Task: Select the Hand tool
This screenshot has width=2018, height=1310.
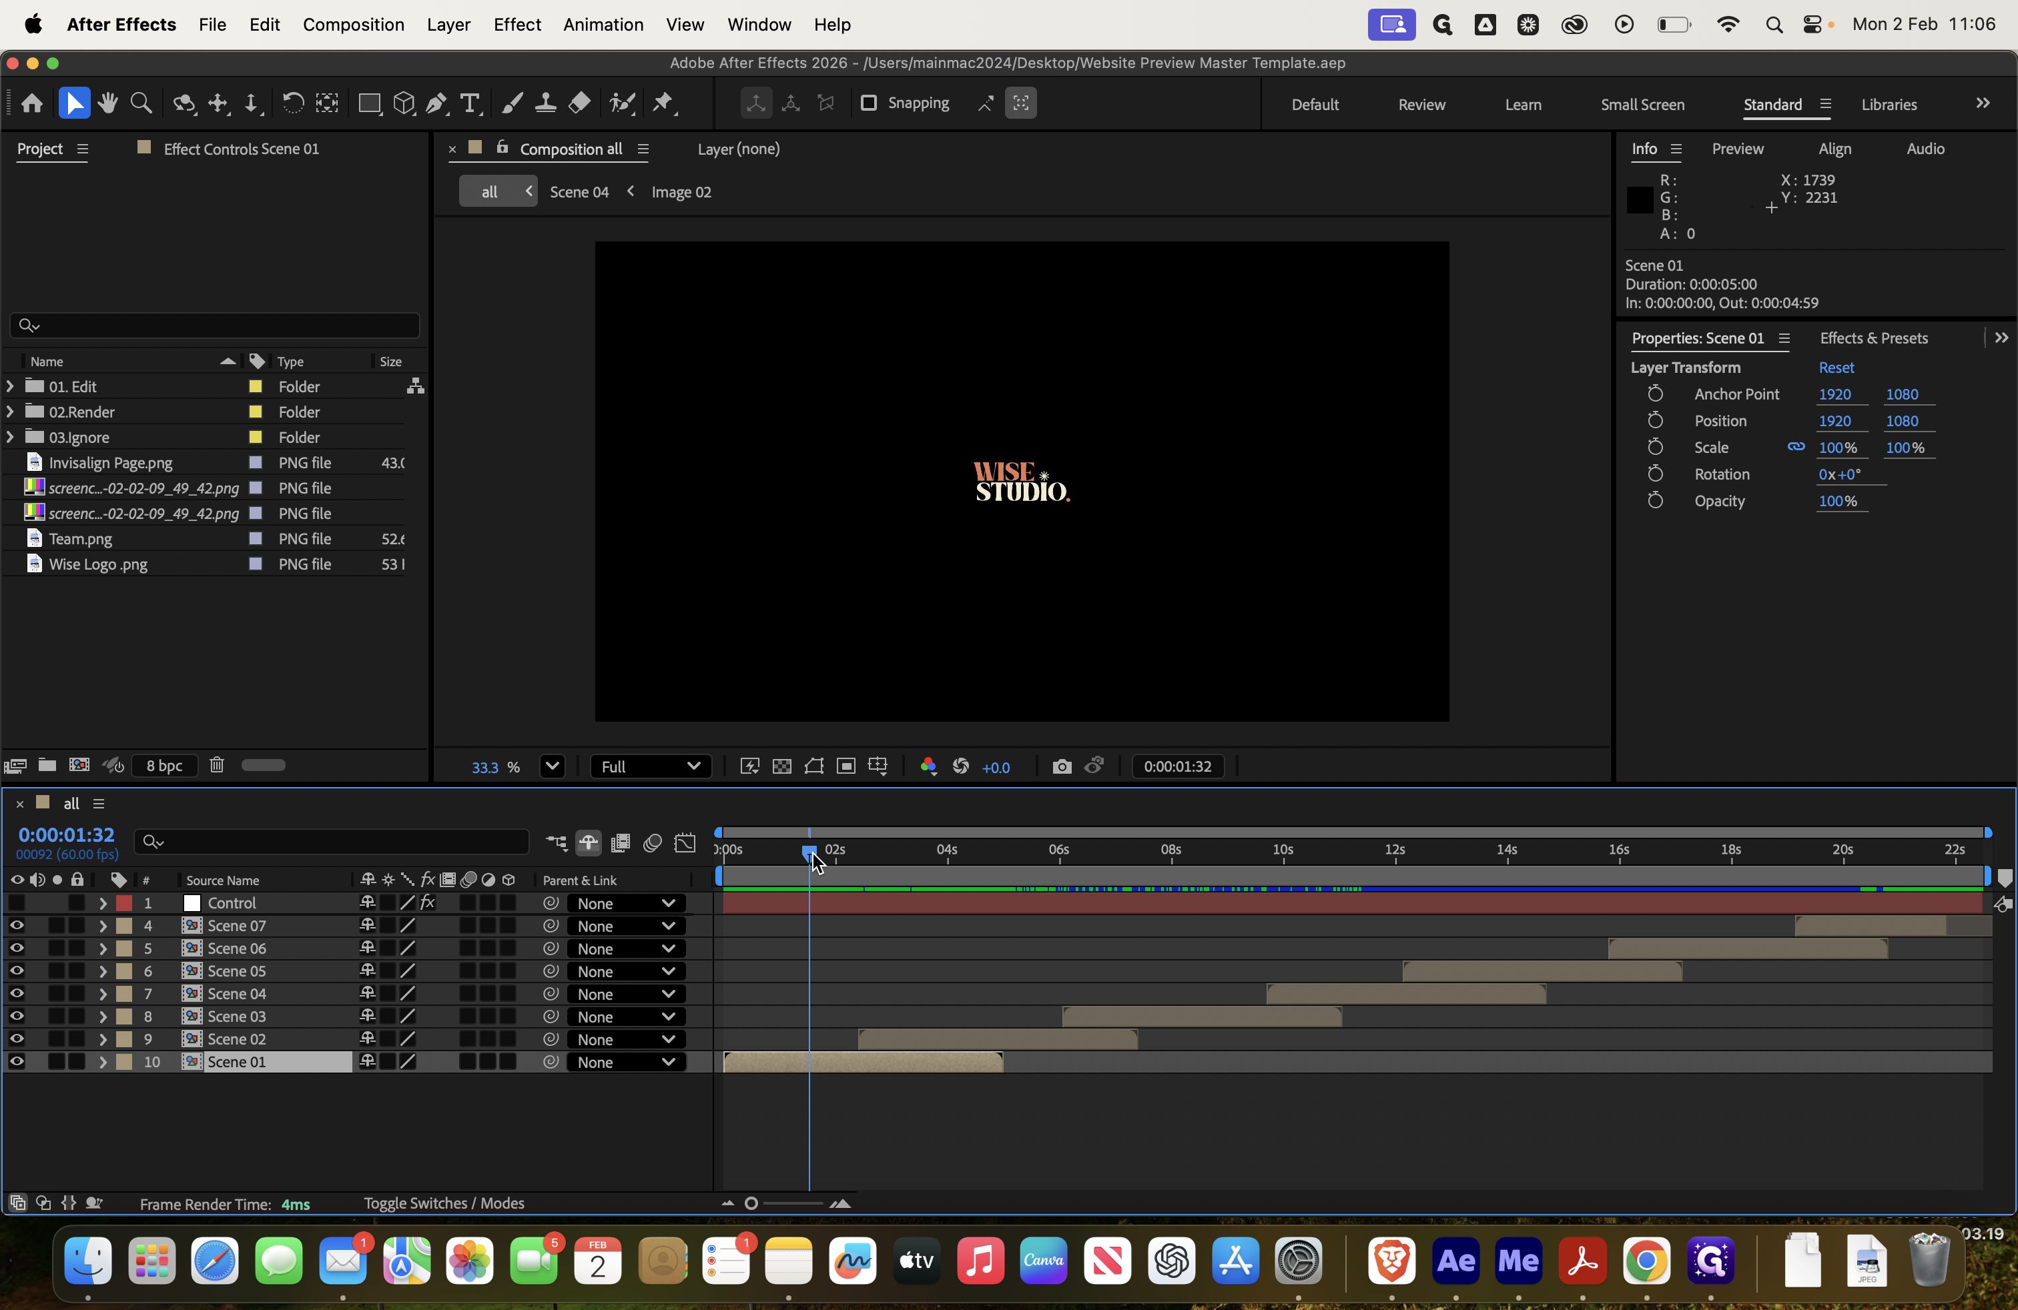Action: coord(107,103)
